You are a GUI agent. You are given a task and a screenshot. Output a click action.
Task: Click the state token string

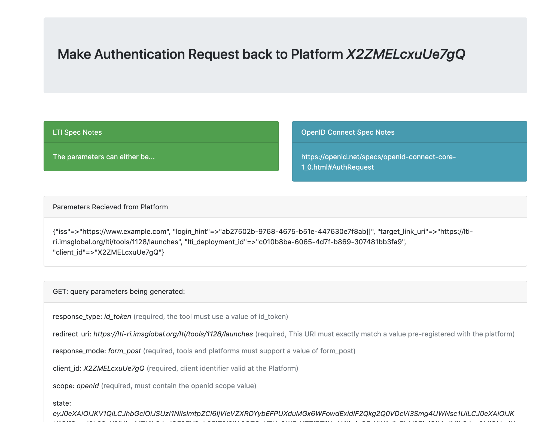[x=283, y=414]
